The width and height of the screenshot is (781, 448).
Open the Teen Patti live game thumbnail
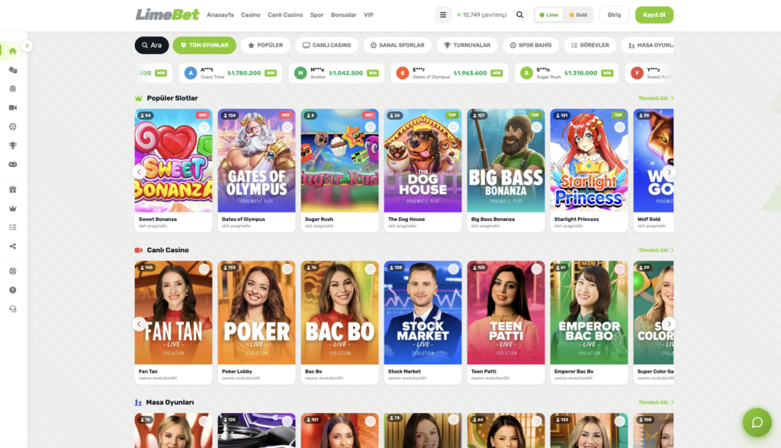pyautogui.click(x=506, y=312)
